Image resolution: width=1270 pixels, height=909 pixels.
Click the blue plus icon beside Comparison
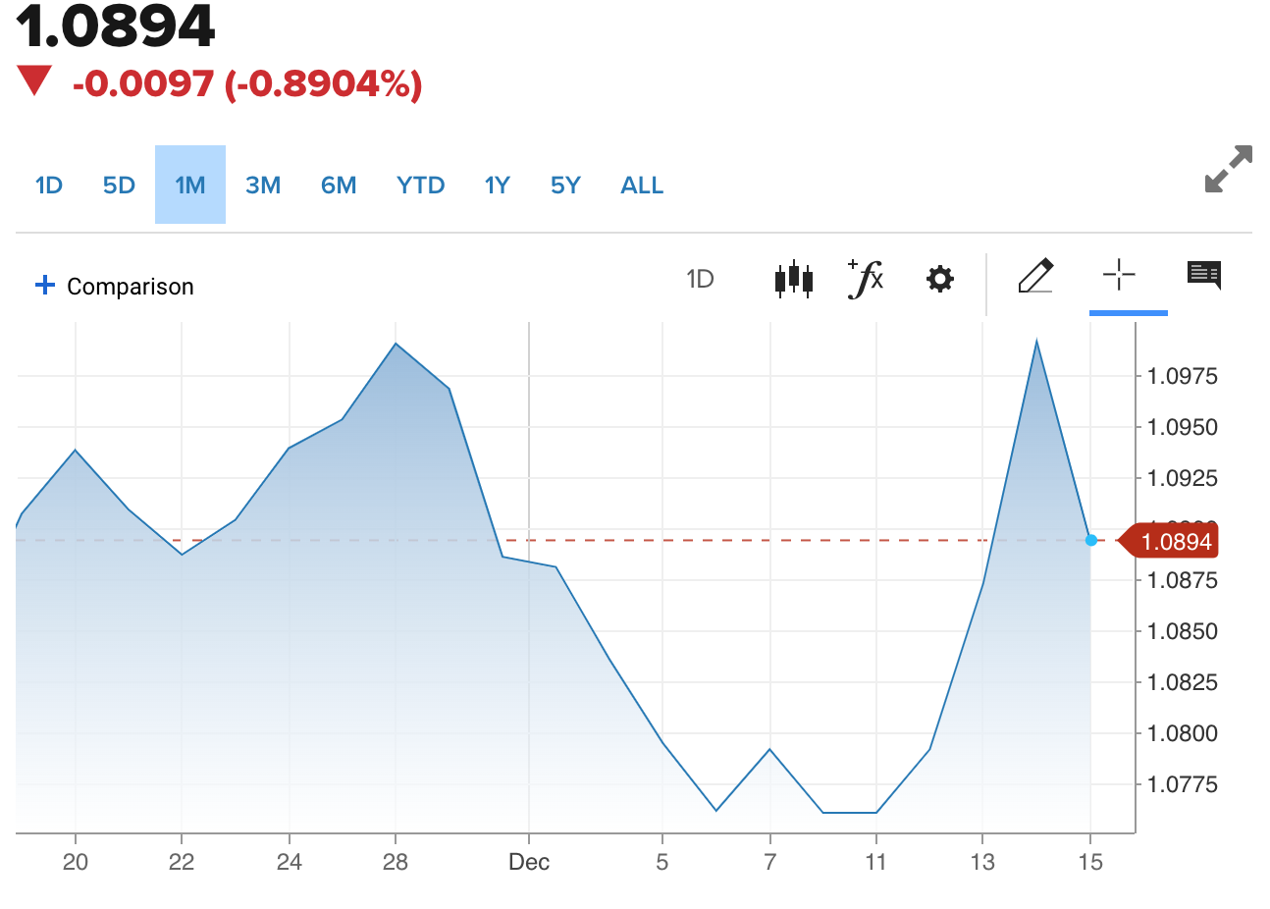pos(44,286)
